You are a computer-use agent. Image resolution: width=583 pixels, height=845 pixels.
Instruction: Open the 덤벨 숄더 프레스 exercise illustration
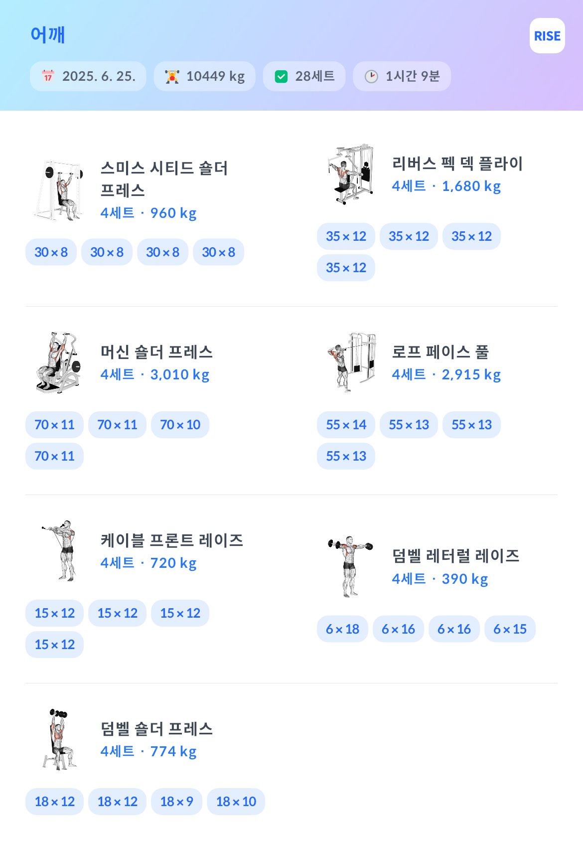(58, 740)
